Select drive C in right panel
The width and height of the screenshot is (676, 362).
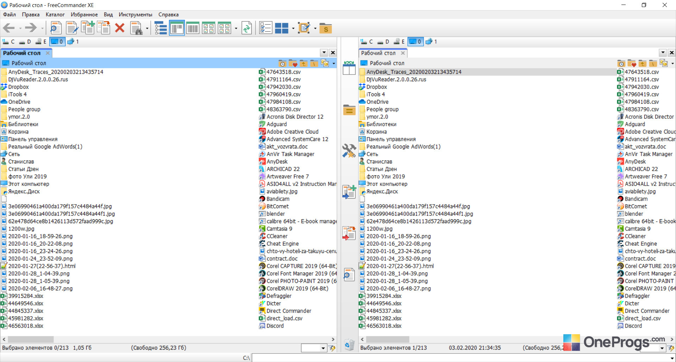point(367,41)
